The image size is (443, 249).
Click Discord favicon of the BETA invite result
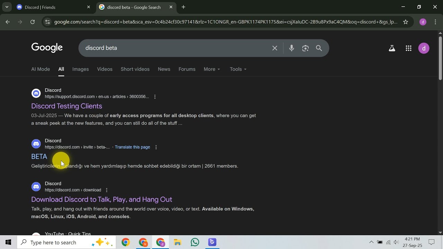[36, 144]
